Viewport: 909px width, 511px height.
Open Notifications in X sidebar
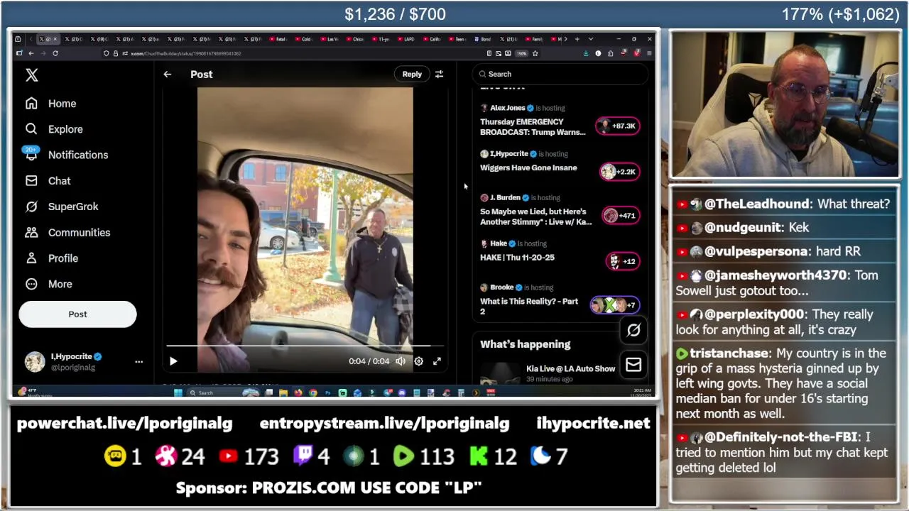tap(66, 155)
